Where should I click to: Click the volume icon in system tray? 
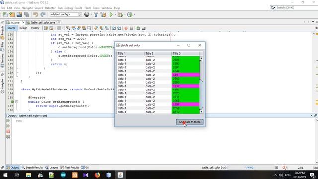(x=281, y=175)
